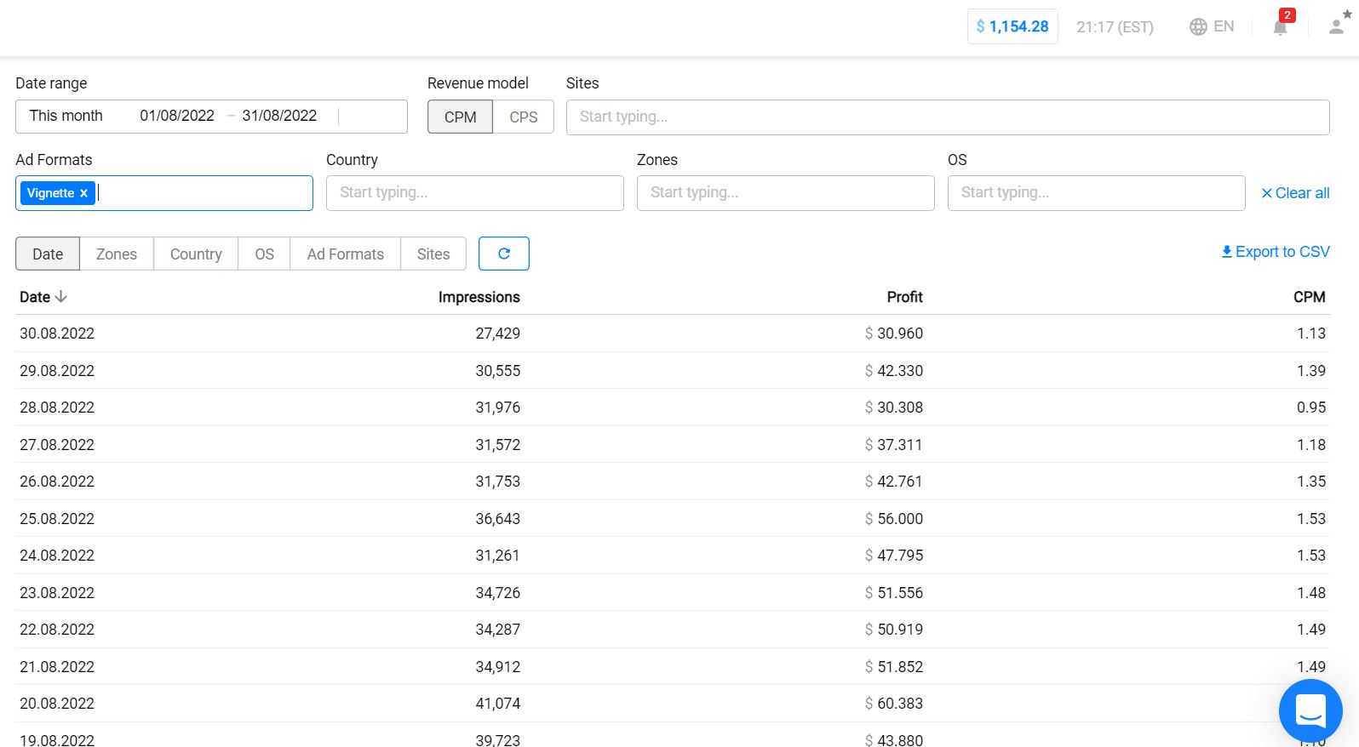Focus the Sites search input field

click(947, 117)
